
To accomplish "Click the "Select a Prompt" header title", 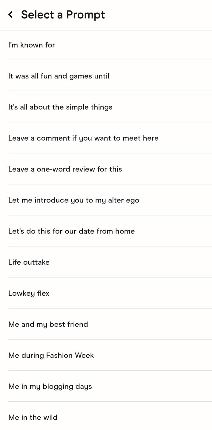I will (63, 15).
